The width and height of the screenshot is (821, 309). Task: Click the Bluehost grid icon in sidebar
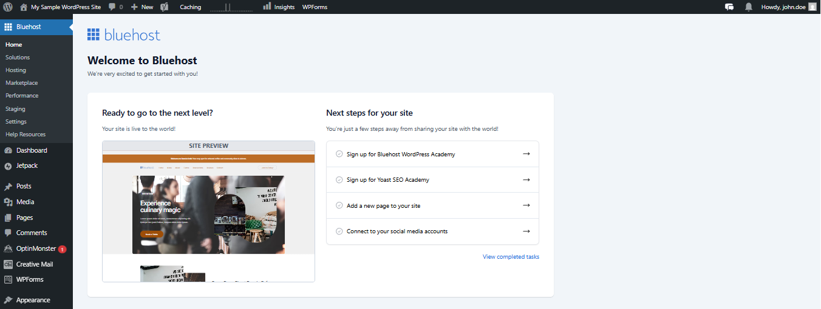coord(8,27)
